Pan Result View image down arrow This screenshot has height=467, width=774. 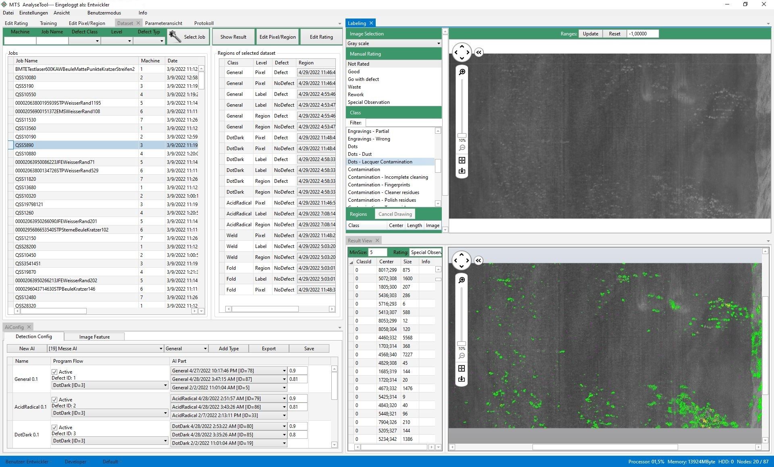coord(462,267)
